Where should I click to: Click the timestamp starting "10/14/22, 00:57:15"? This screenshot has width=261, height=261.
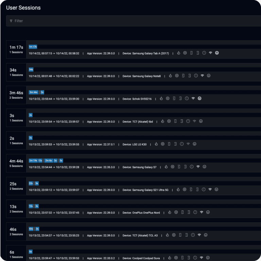pos(54,53)
